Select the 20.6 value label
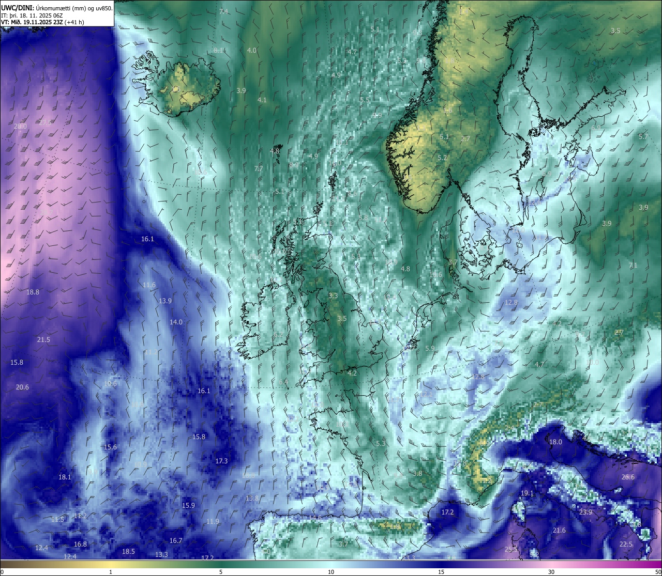The height and width of the screenshot is (576, 662). [22, 387]
